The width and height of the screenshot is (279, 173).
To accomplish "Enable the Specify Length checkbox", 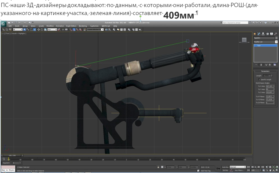I will (x=259, y=79).
